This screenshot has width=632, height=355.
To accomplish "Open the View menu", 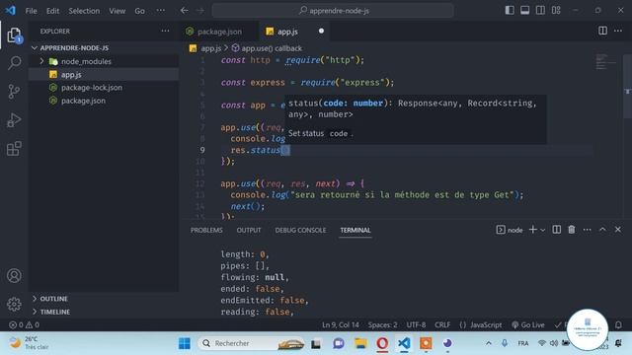I will (117, 11).
